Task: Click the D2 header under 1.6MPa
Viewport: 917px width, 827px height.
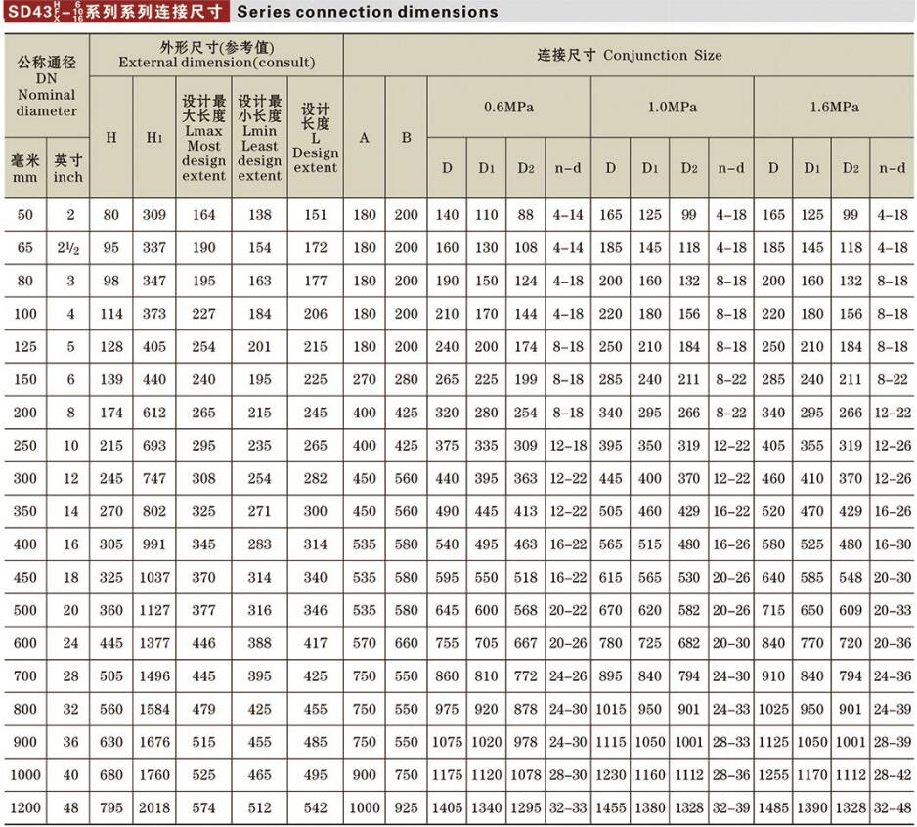Action: coord(851,167)
